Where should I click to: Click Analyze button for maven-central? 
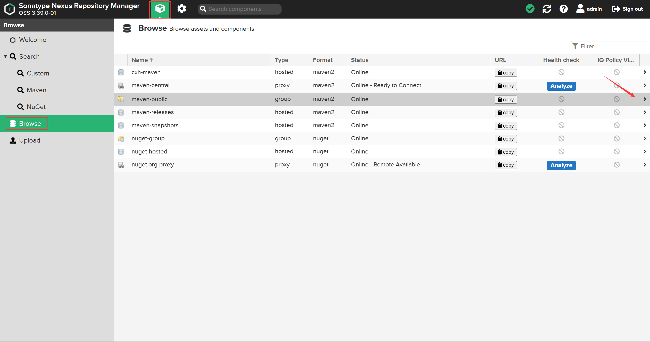(x=561, y=86)
